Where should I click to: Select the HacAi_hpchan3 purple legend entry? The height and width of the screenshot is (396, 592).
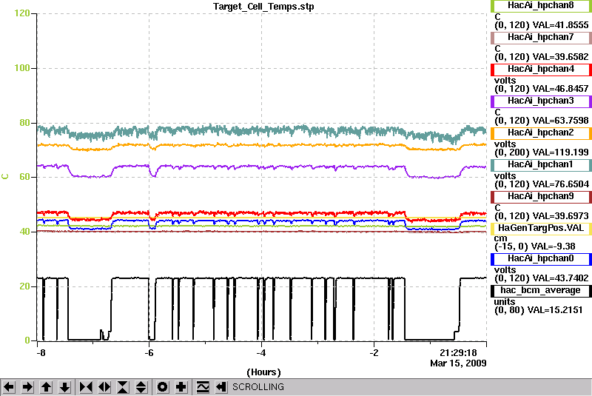coord(541,101)
